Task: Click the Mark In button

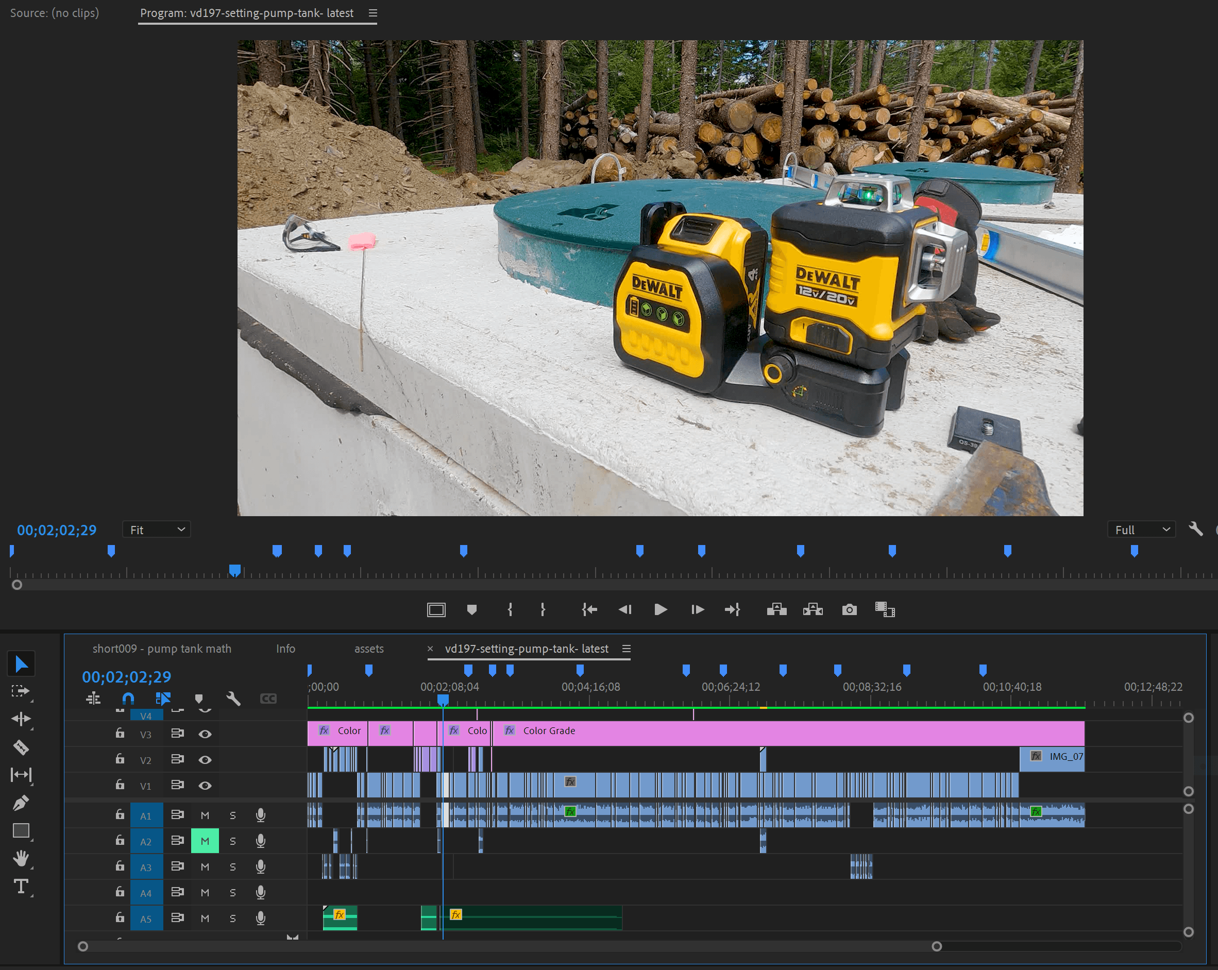Action: coord(510,609)
